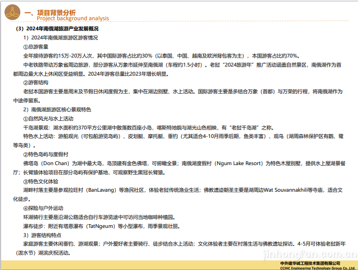
Task: Click the footer company name 中外建华诚工程技术集团有限公司
Action: tap(317, 263)
